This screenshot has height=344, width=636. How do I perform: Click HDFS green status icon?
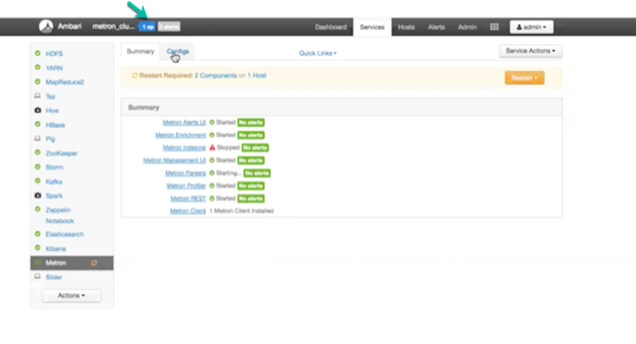pos(38,53)
